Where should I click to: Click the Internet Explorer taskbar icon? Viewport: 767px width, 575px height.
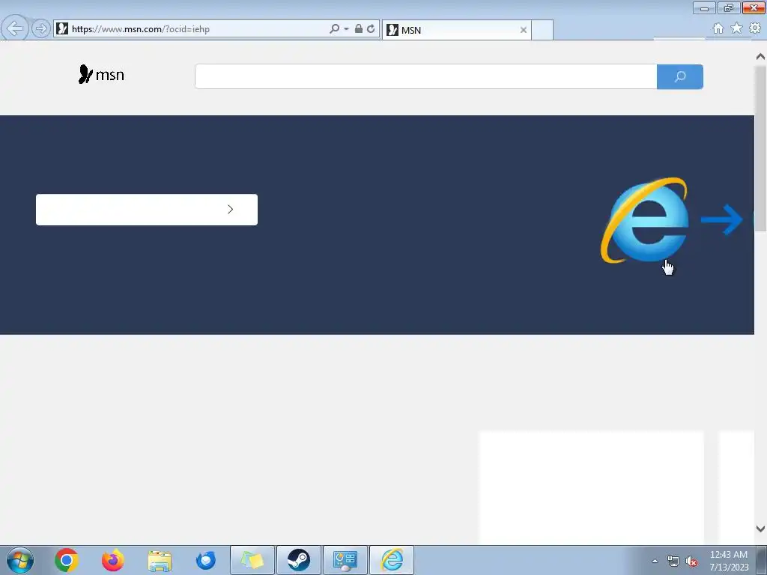coord(392,560)
